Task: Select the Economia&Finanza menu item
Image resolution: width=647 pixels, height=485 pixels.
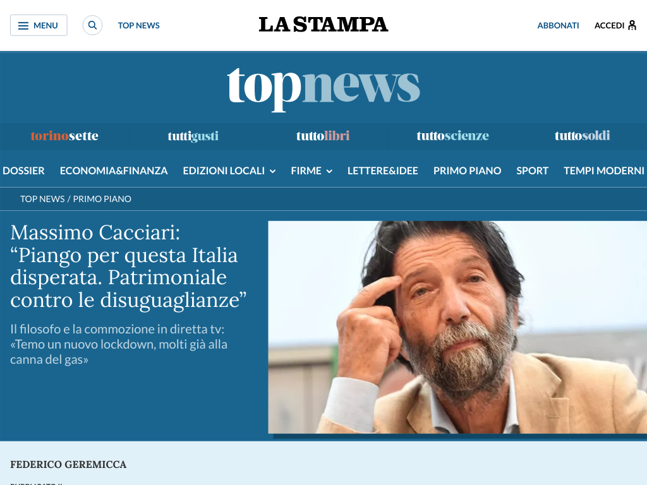Action: (114, 171)
